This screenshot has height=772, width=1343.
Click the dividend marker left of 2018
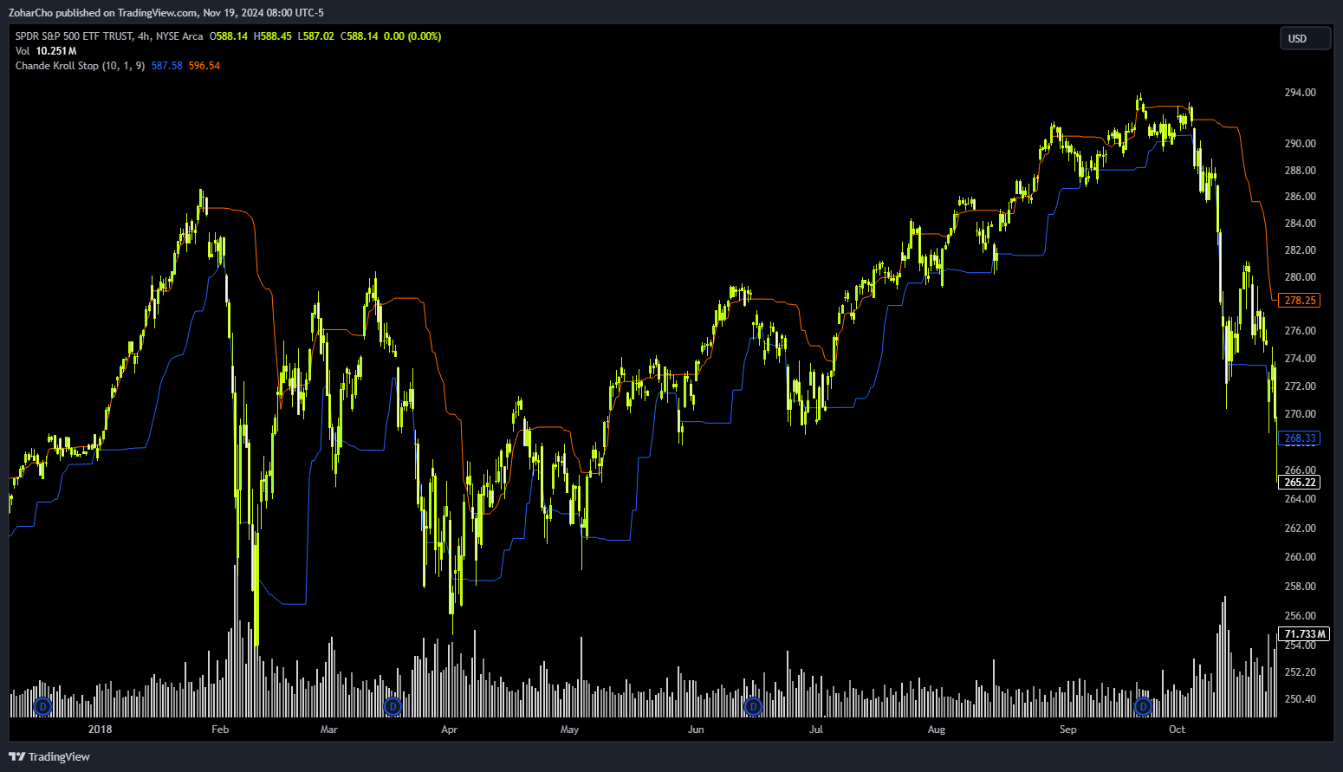(43, 707)
